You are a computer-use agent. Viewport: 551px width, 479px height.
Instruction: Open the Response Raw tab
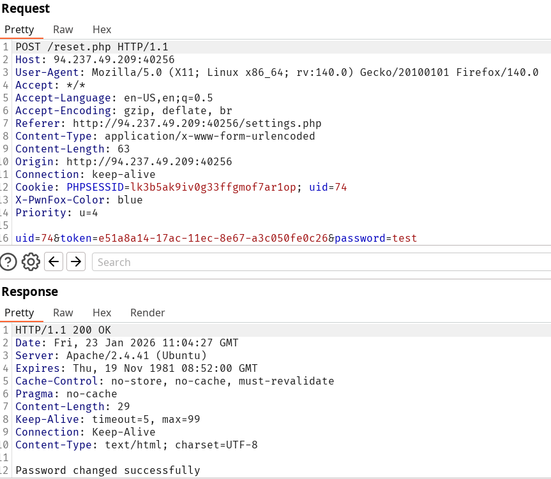click(x=63, y=313)
